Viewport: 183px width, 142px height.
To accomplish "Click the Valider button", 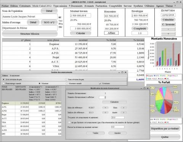I will (96, 133).
